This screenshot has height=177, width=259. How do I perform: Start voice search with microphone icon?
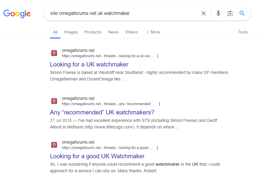click(x=218, y=13)
